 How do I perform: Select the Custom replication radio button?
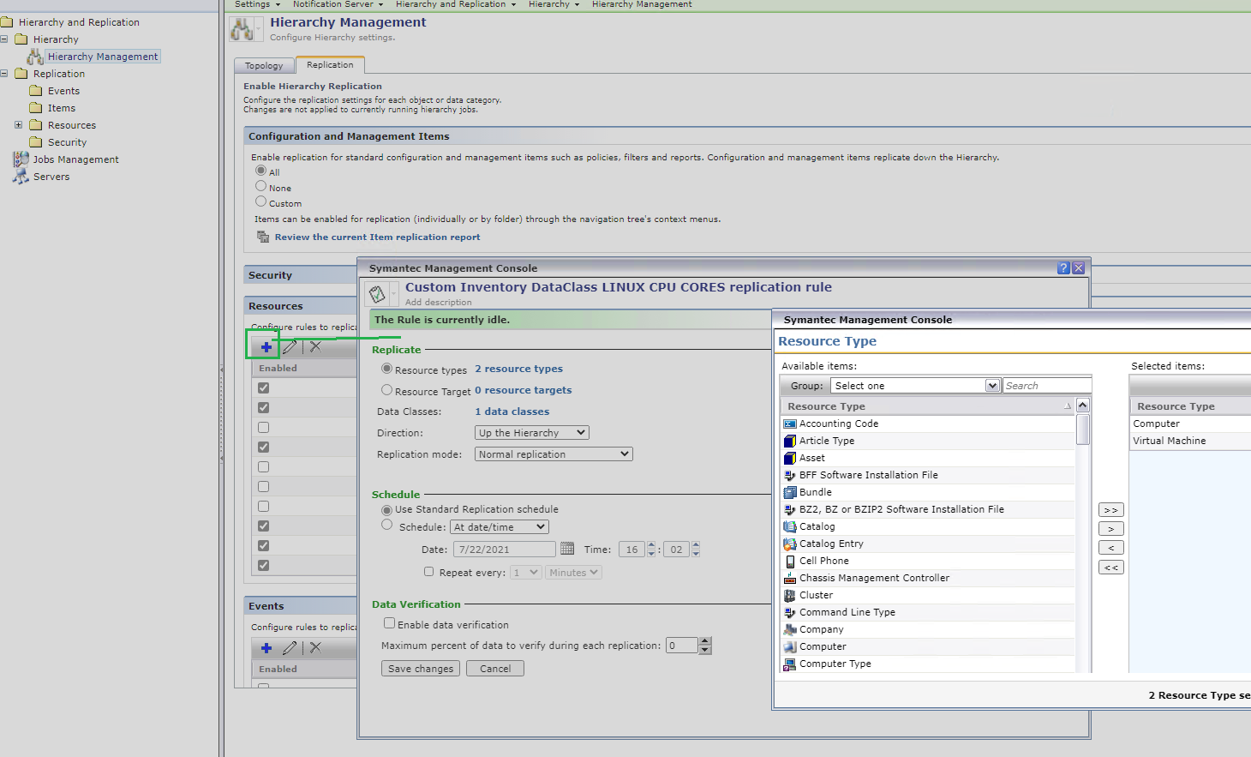(261, 201)
